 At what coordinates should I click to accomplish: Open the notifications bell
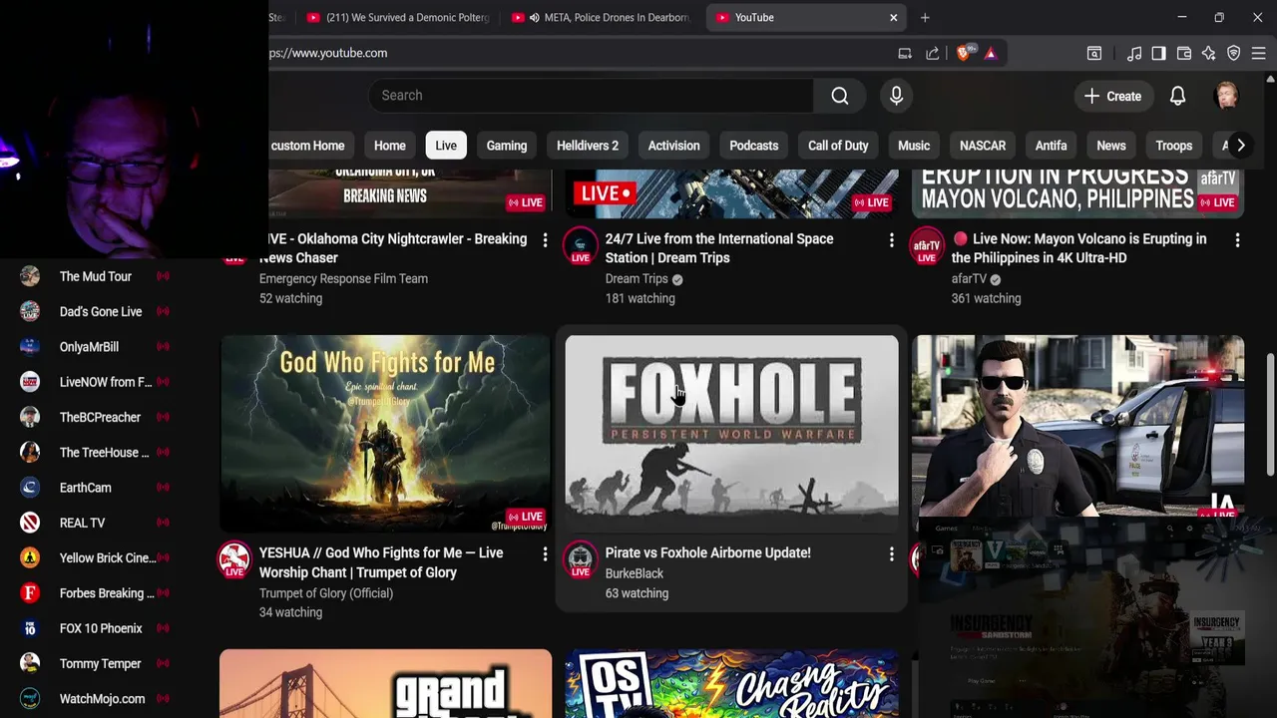click(x=1177, y=96)
